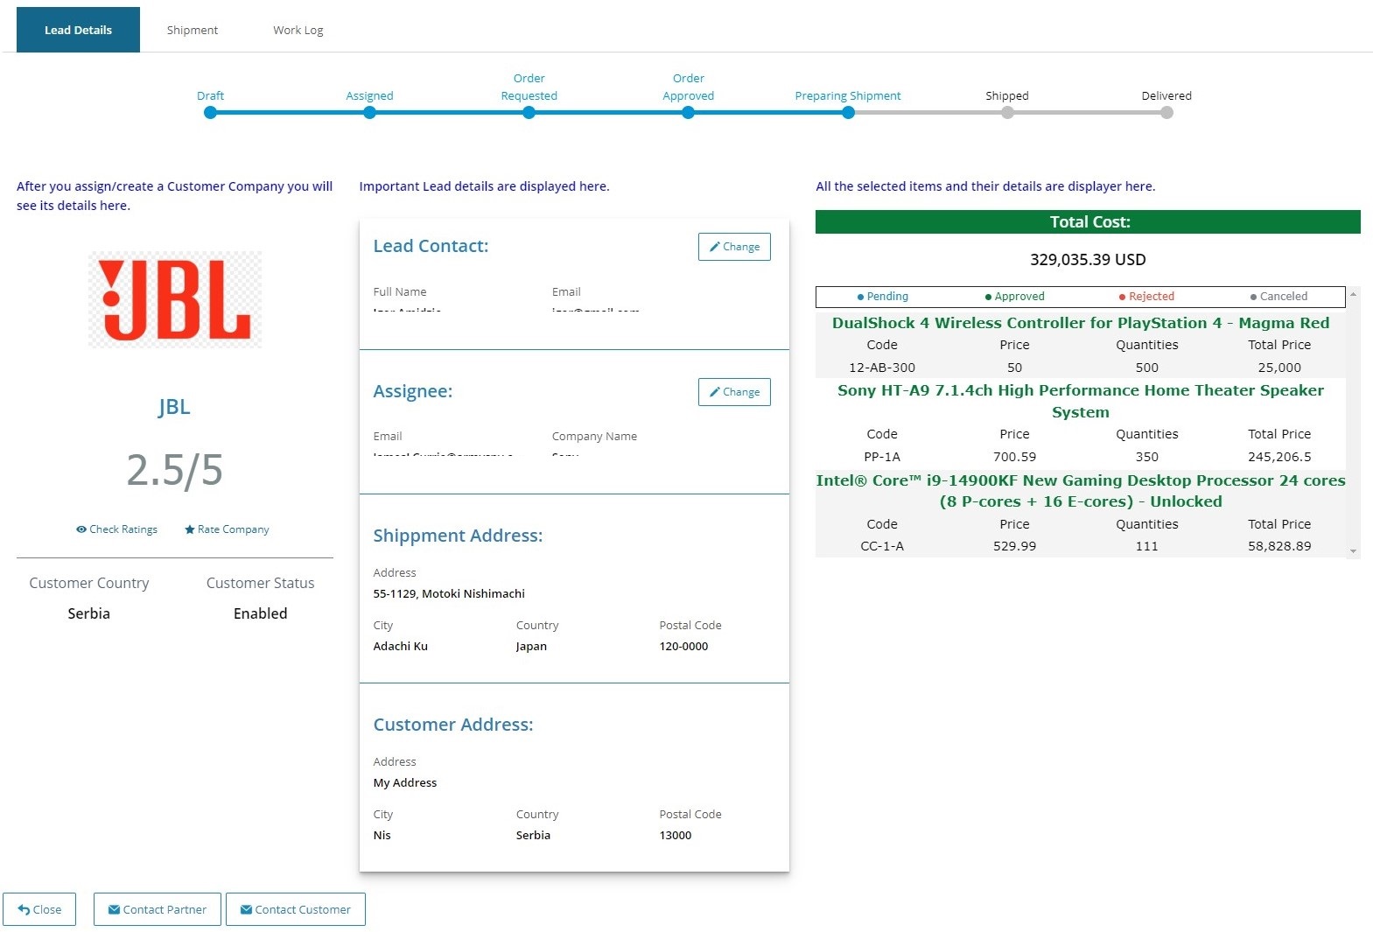The width and height of the screenshot is (1373, 932).
Task: Click Rate Company with the star icon
Action: pyautogui.click(x=227, y=529)
